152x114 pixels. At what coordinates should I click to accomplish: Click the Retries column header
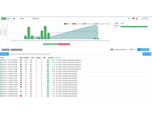point(39,58)
